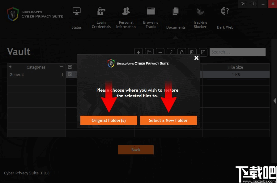Add a file with the plus toolbar icon
The width and height of the screenshot is (277, 183).
[138, 52]
